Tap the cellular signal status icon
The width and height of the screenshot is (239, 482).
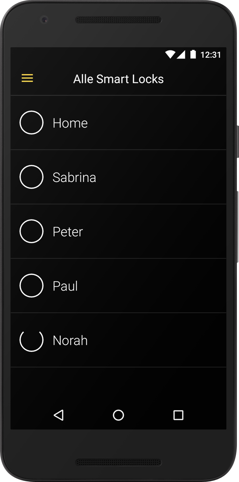click(181, 54)
